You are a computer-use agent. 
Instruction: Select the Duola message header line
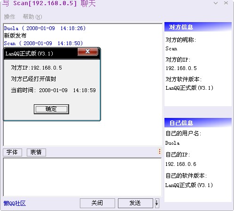pos(45,28)
